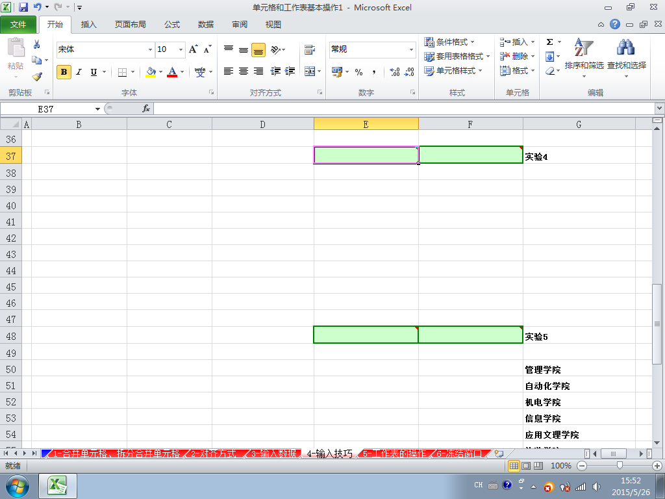Screen dimensions: 665x499
Task: Click the Clear eraser icon
Action: 549,71
